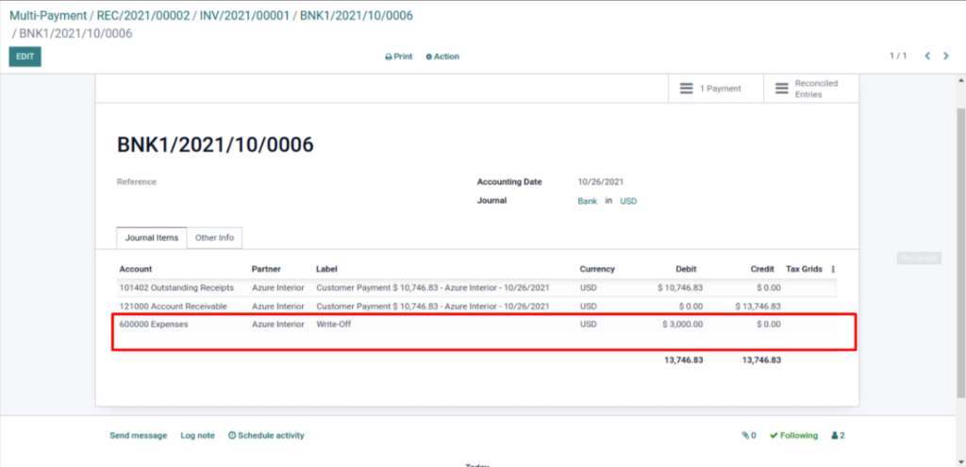Sort by Label column header

point(326,269)
